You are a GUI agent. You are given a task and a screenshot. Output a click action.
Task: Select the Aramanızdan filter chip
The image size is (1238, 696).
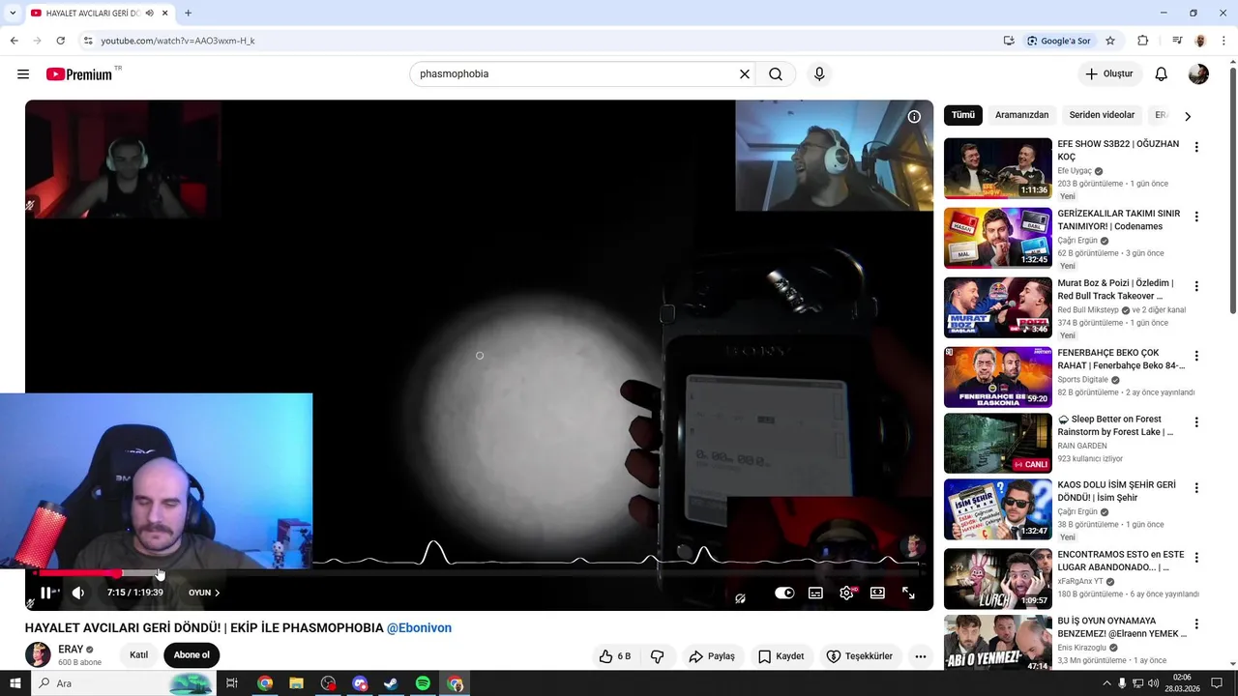pos(1021,115)
